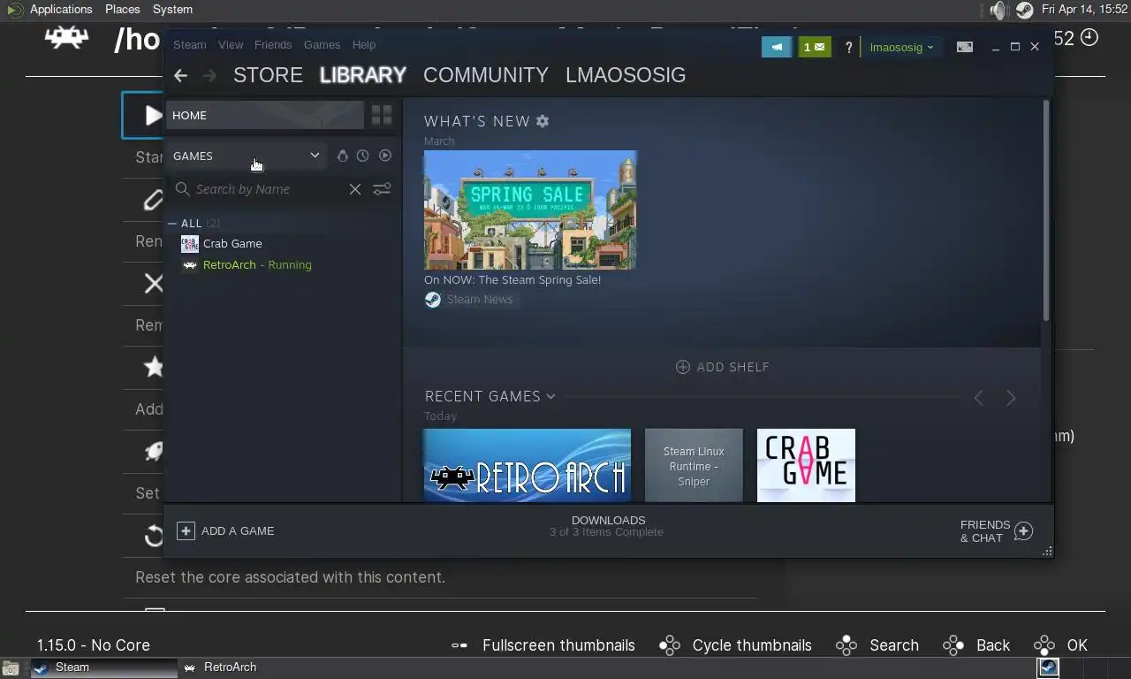Expand the GAMES category dropdown

315,156
